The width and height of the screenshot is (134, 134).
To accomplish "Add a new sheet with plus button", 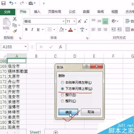I will click(56, 132).
